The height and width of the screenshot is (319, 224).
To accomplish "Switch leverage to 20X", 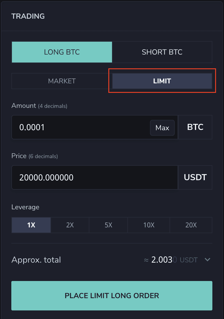I will pos(191,225).
